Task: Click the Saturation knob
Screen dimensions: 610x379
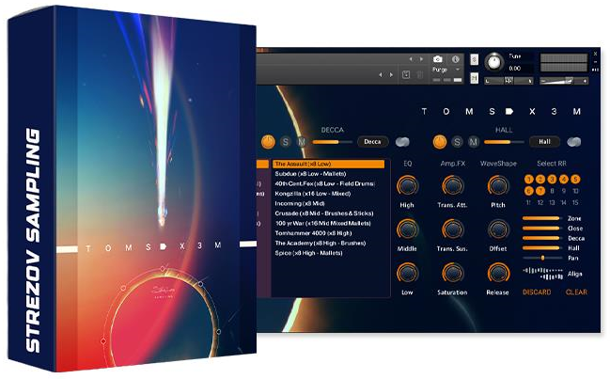Action: point(452,273)
